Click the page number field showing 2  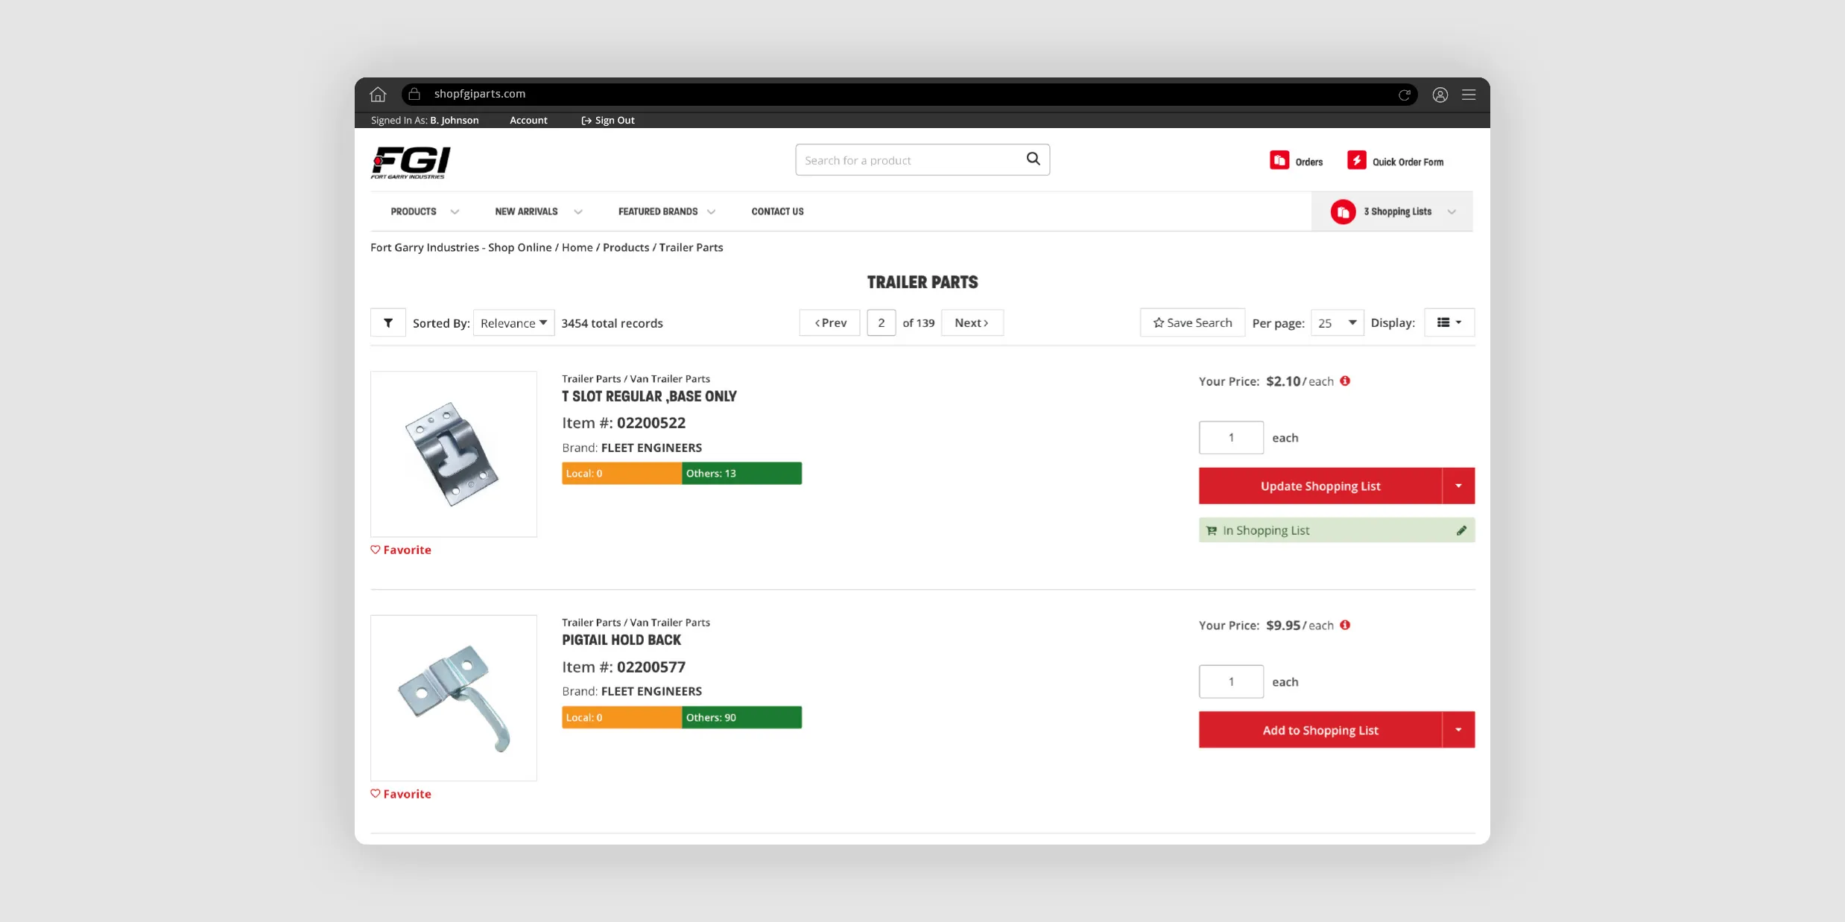882,322
